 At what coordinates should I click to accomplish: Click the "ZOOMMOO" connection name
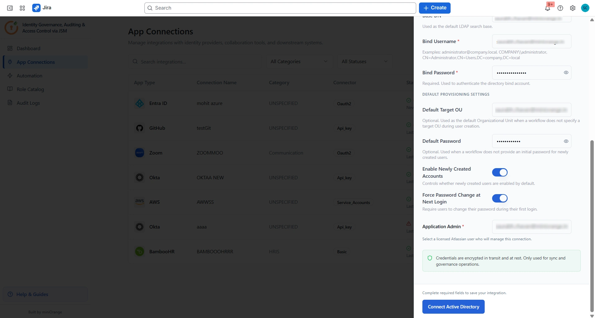coord(210,153)
